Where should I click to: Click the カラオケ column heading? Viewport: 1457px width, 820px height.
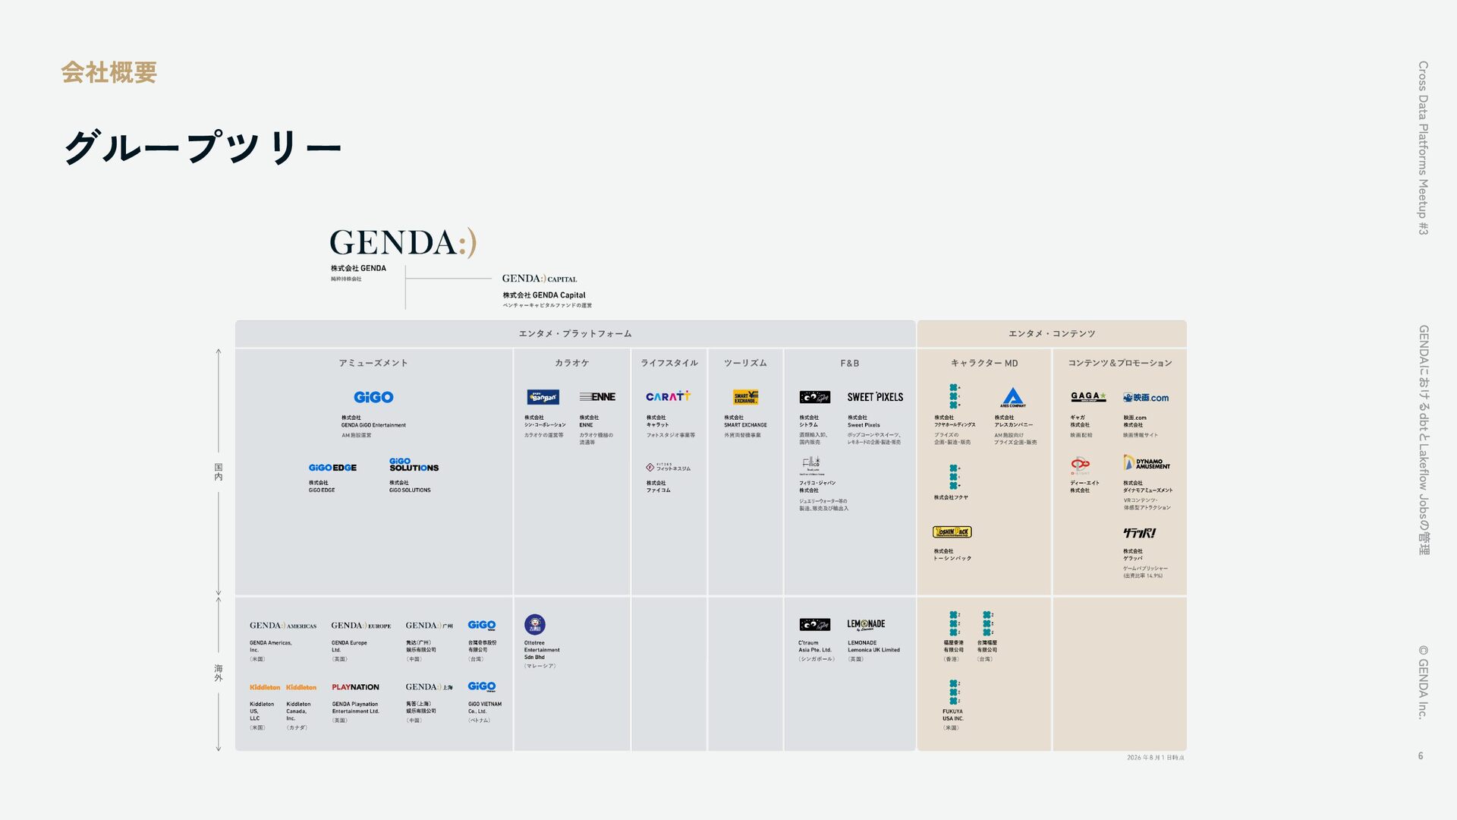click(572, 364)
